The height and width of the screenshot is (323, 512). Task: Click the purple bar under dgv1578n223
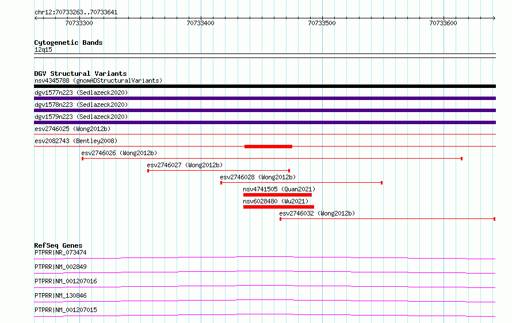[x=265, y=110]
